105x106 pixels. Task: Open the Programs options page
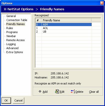[x=12, y=32]
